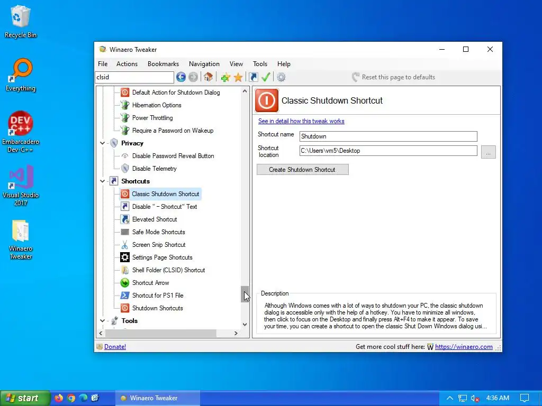Click the Settings Page Shortcuts gear icon
The image size is (542, 406).
[x=125, y=257]
